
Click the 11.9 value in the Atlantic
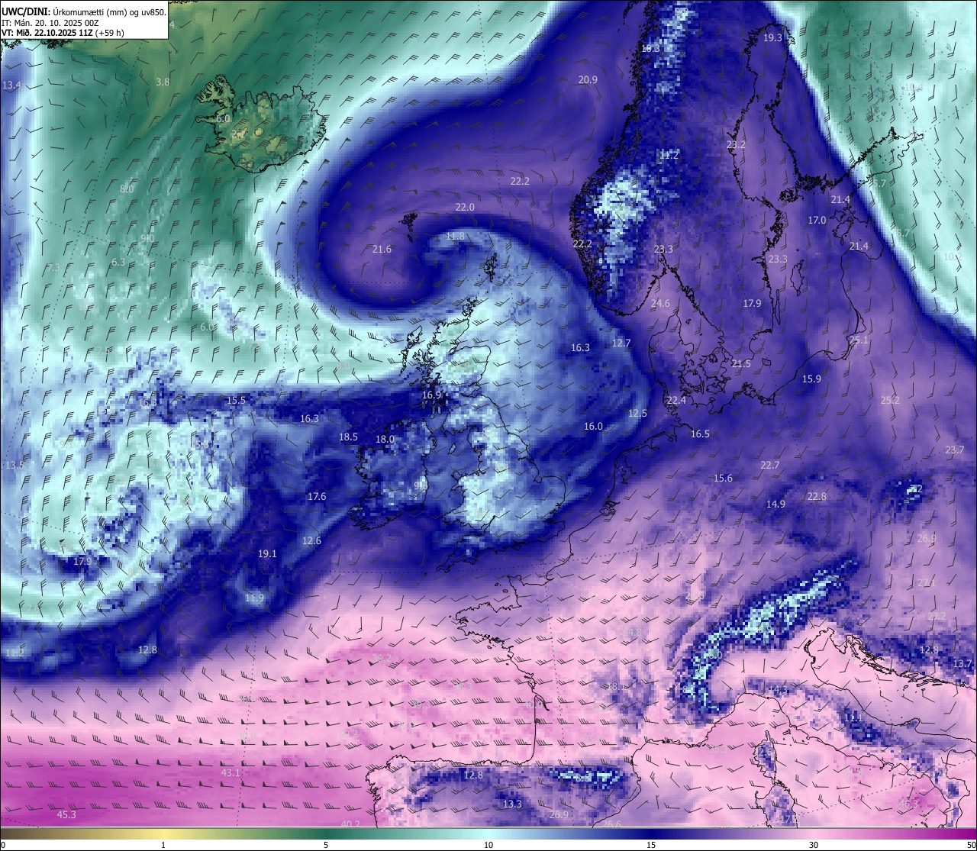[254, 598]
